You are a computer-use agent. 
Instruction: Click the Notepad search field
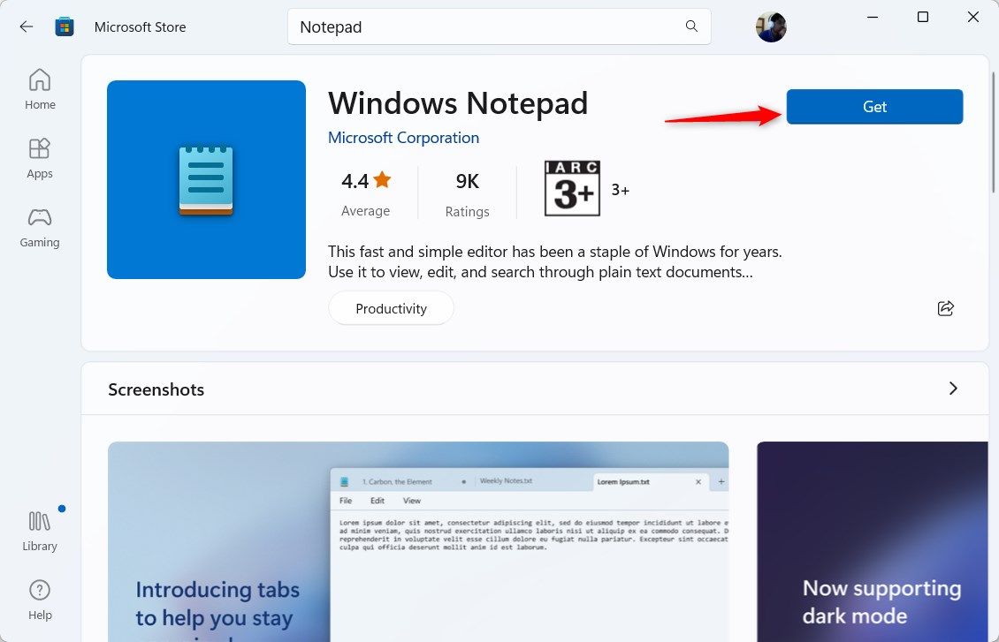click(499, 26)
